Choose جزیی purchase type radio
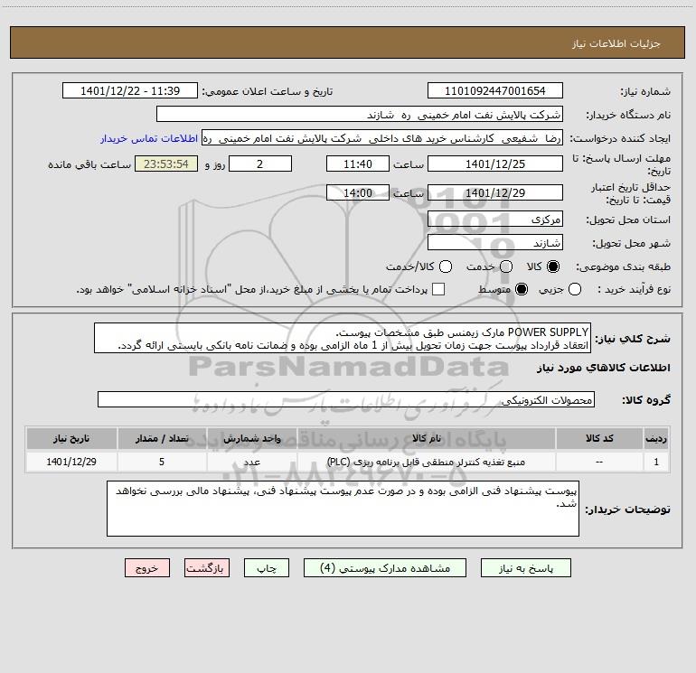The height and width of the screenshot is (673, 696). [x=575, y=289]
